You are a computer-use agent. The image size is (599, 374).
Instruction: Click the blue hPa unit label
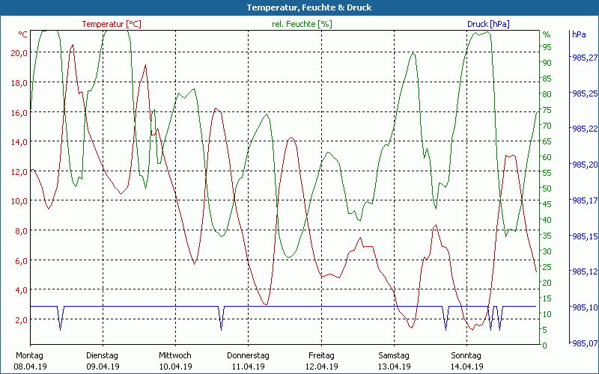coord(579,34)
